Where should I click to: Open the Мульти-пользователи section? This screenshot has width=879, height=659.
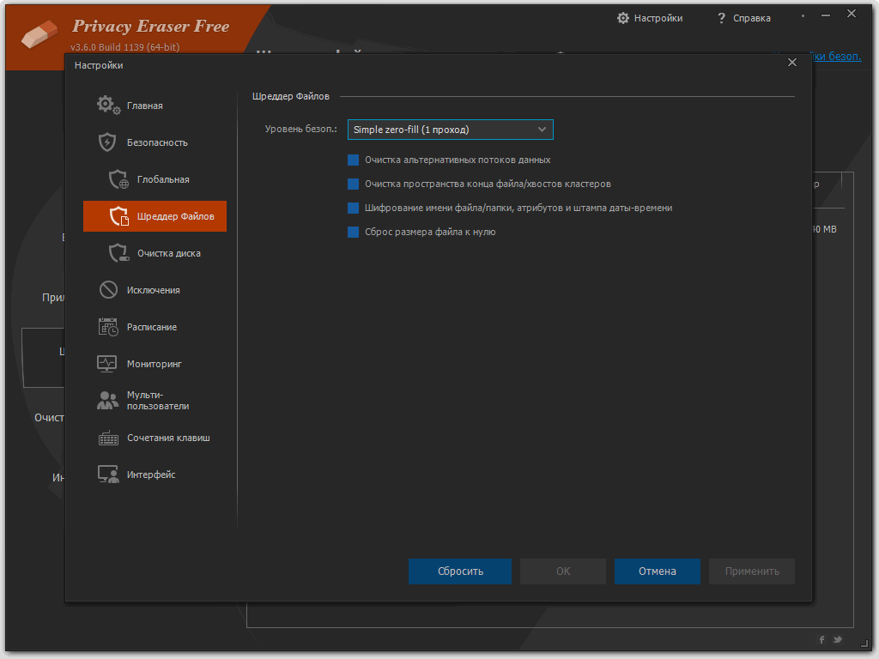pos(155,400)
